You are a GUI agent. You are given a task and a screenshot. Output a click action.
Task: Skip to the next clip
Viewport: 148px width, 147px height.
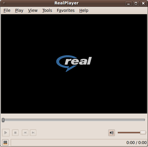[x=33, y=133]
